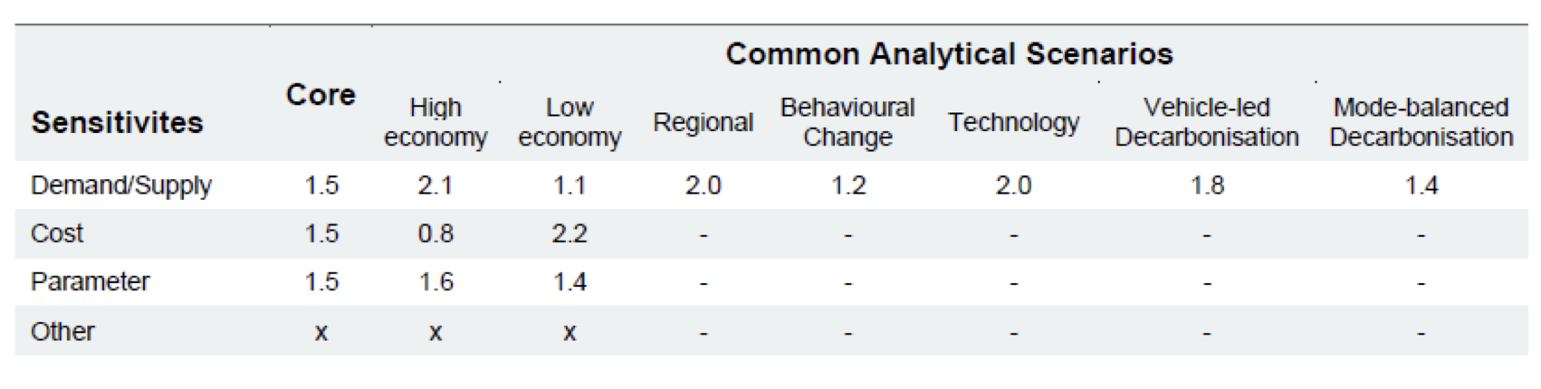Select the Technology column header
1541x389 pixels.
[1013, 122]
